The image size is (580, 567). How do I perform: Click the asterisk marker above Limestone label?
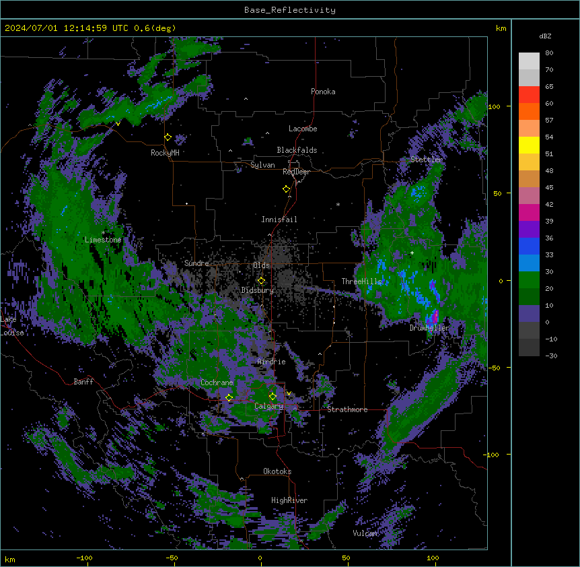[x=103, y=233]
